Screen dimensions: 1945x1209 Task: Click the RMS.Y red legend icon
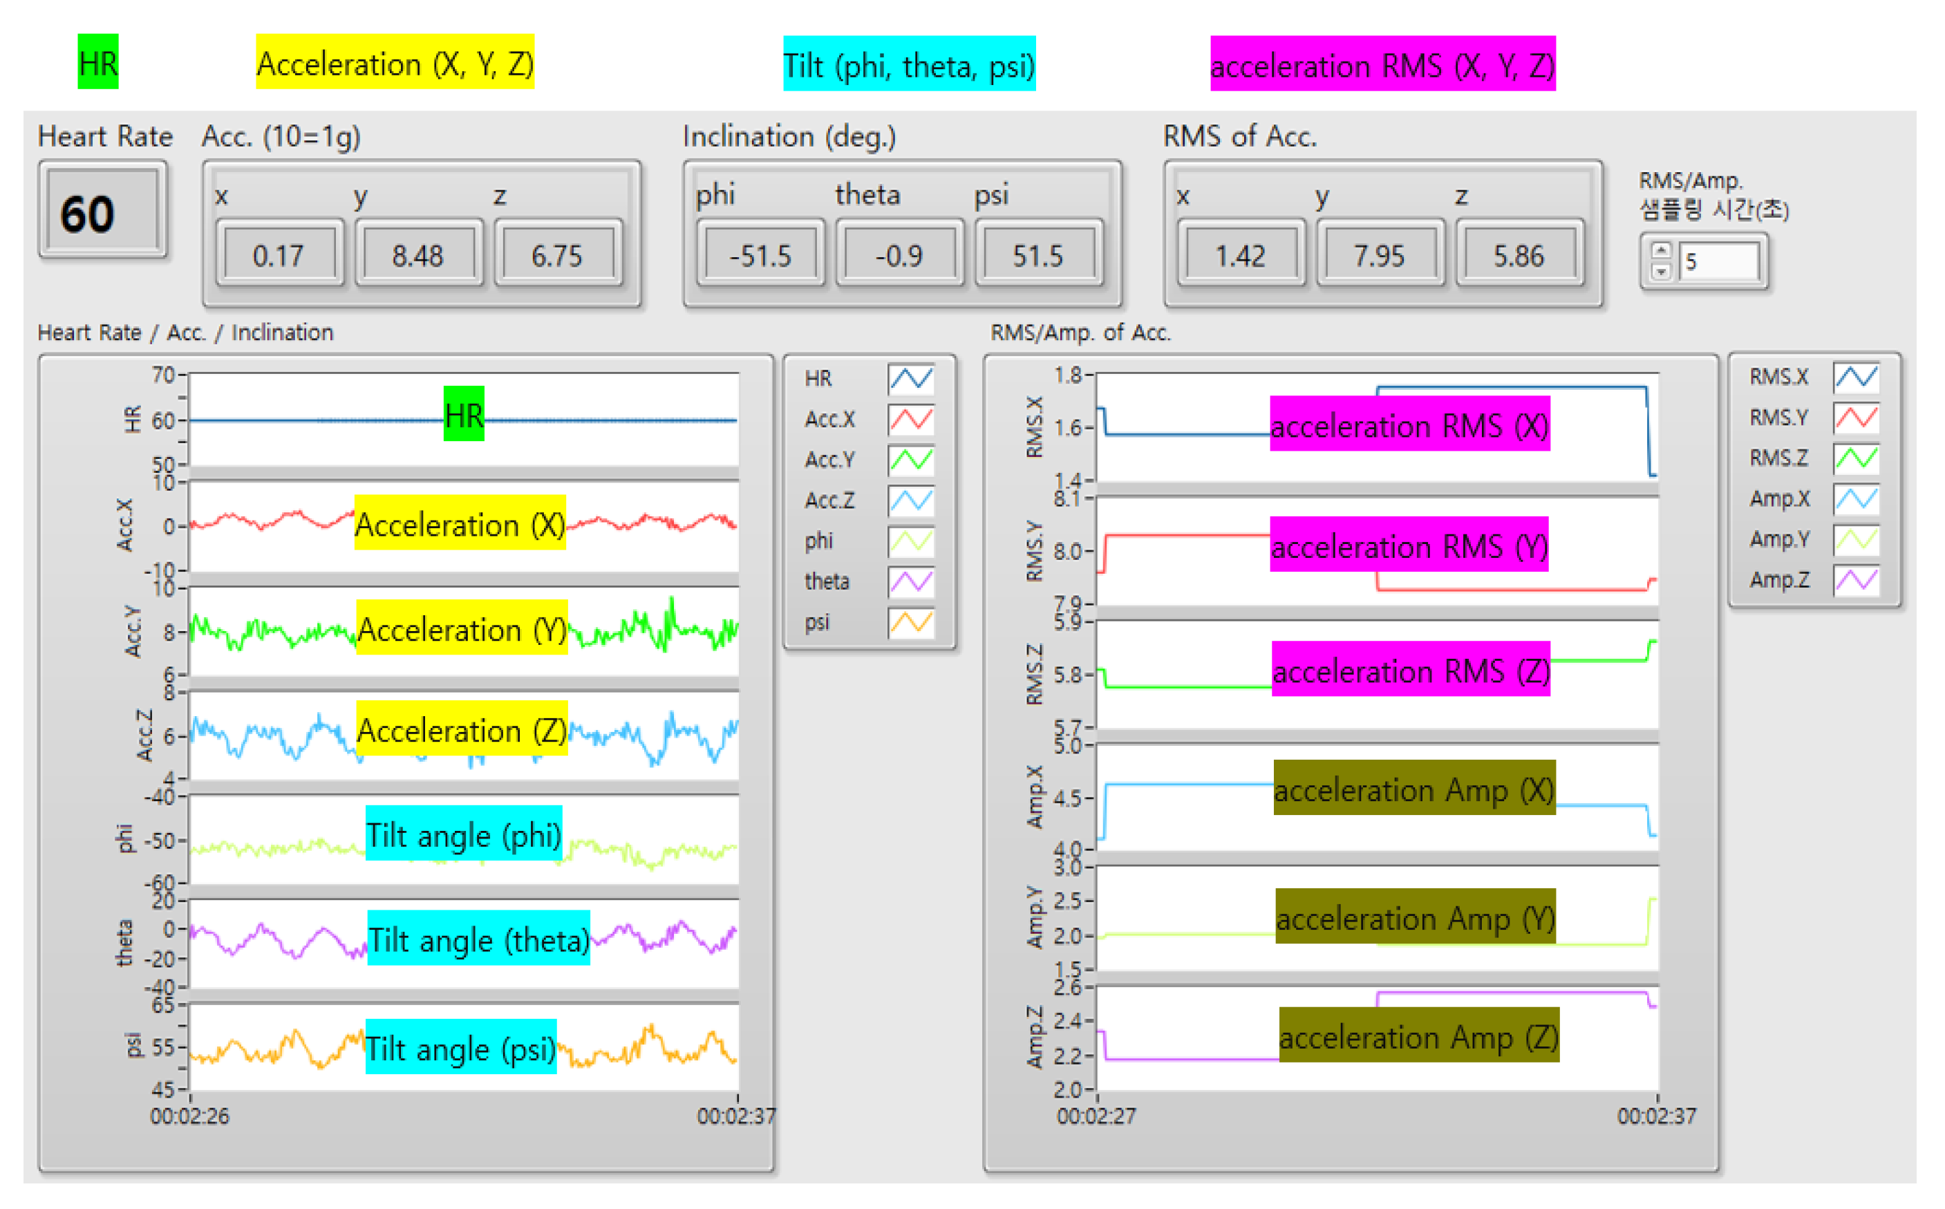coord(1855,418)
